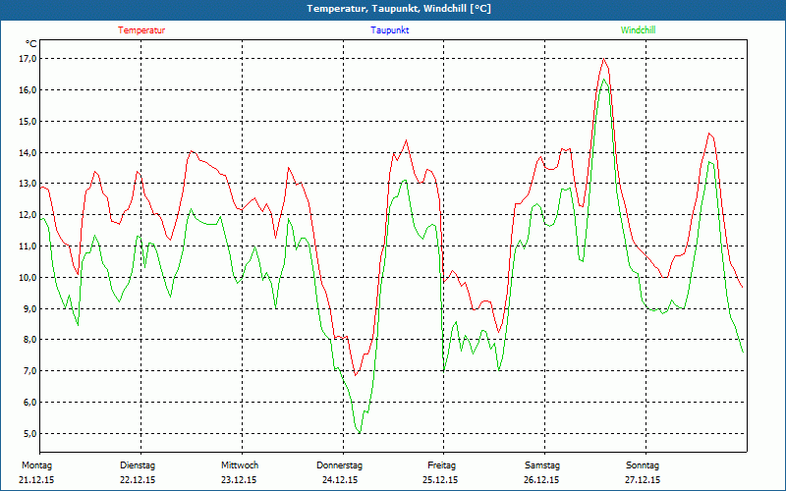Click the 16,0 y-axis value
The image size is (786, 491).
[x=28, y=90]
